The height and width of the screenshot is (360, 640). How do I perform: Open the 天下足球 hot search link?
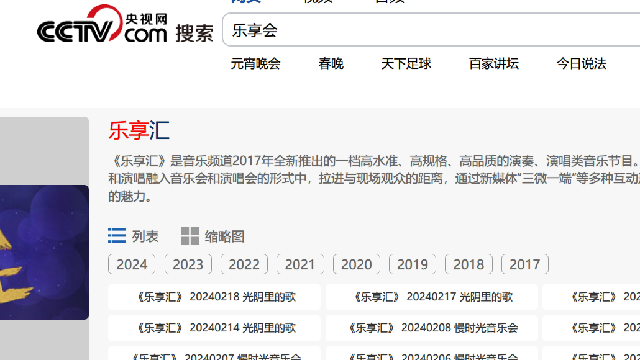click(x=406, y=63)
